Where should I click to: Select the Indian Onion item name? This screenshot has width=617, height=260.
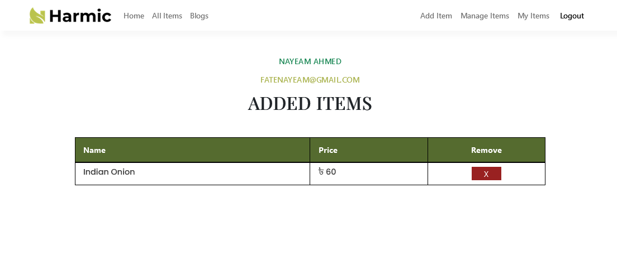109,172
